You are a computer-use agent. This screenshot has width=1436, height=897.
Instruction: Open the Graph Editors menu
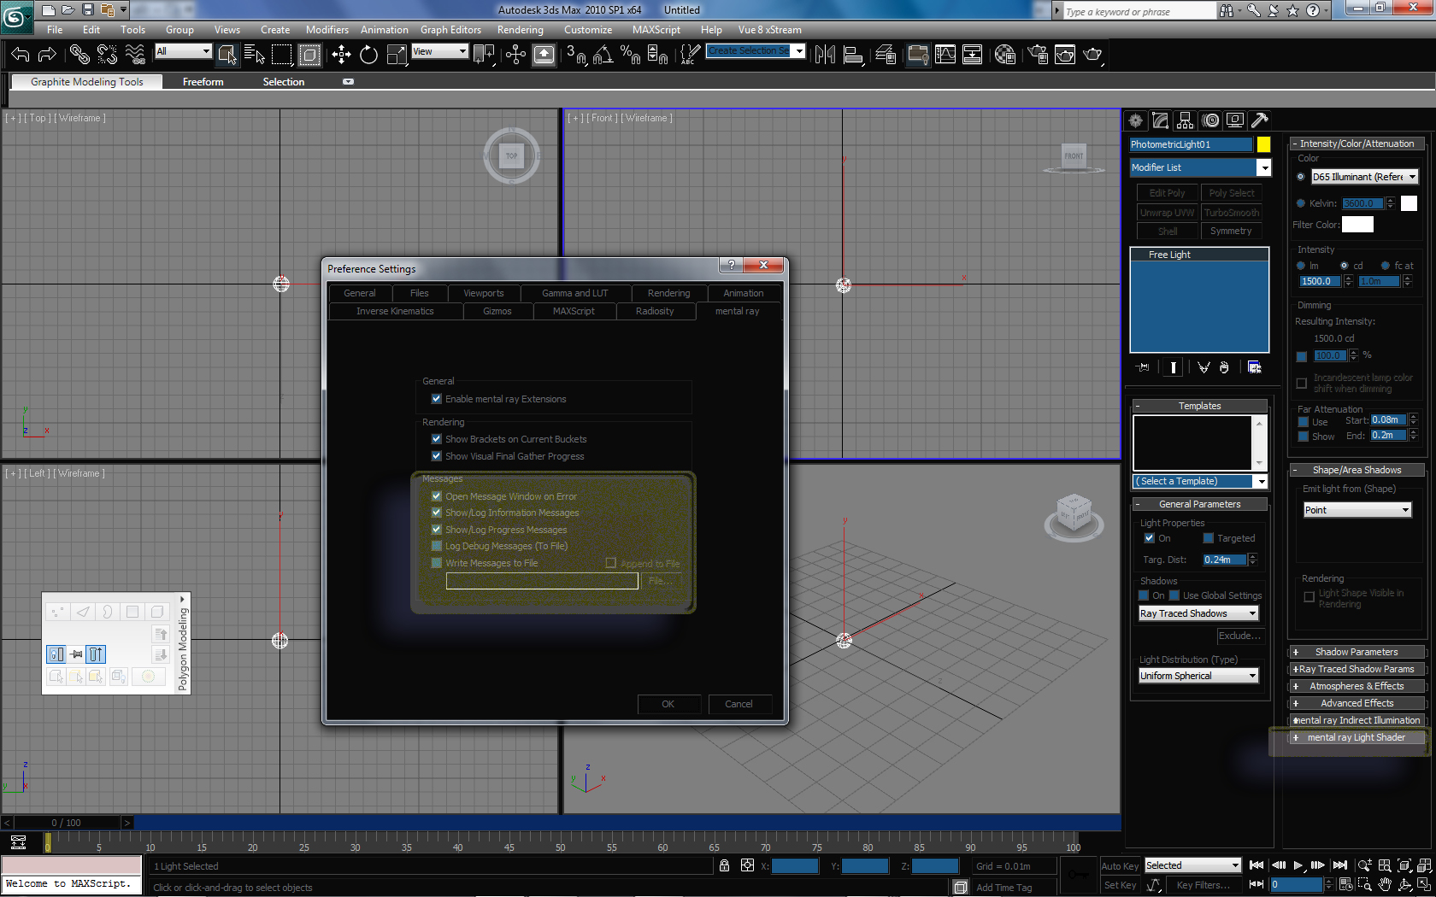(450, 30)
